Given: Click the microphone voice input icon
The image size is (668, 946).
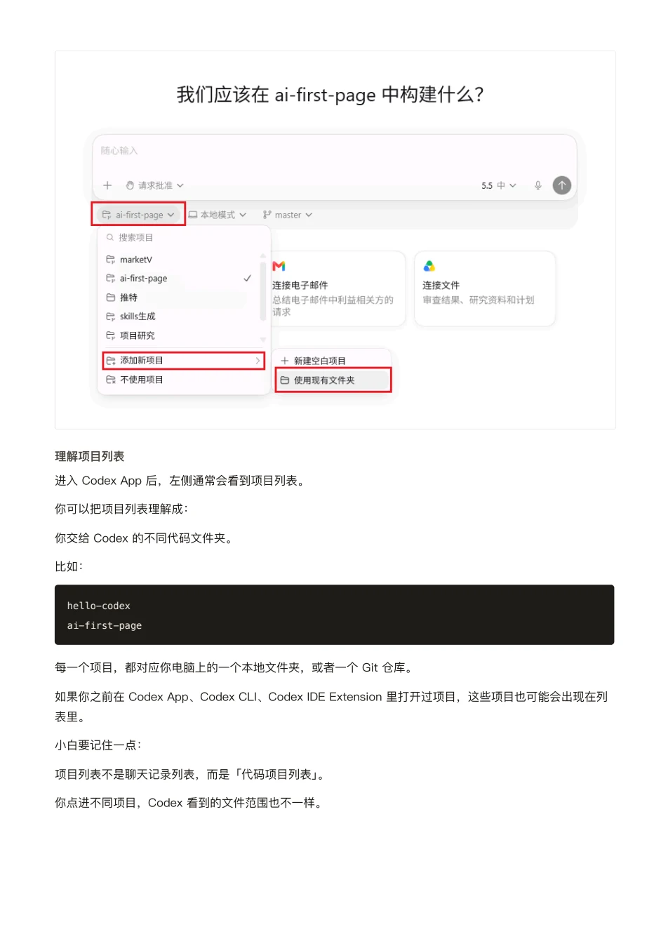Looking at the screenshot, I should pos(538,185).
